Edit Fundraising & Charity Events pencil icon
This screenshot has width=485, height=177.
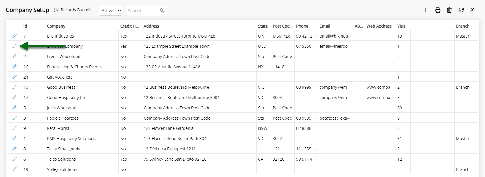click(x=14, y=67)
